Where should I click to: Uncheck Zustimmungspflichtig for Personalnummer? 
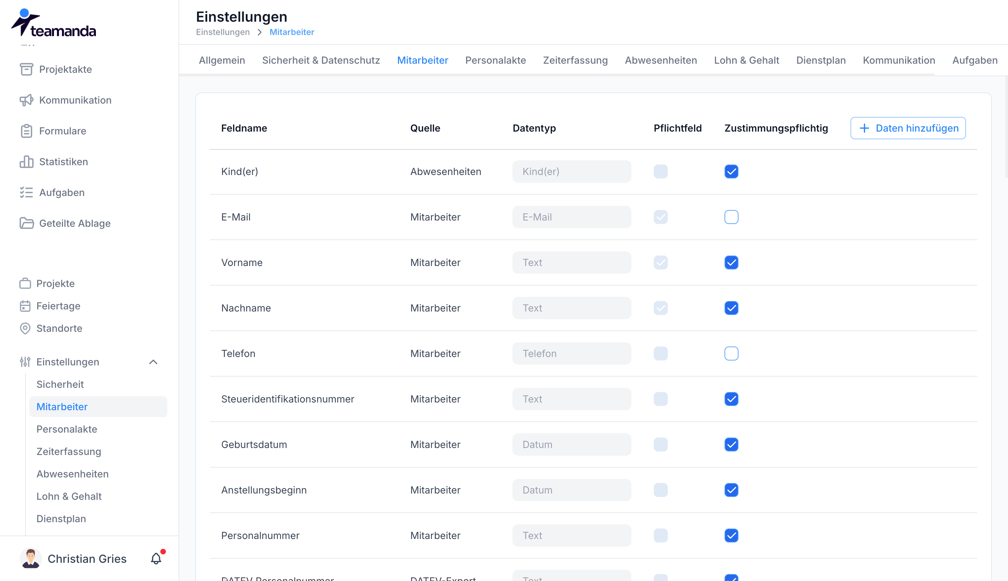click(x=731, y=535)
